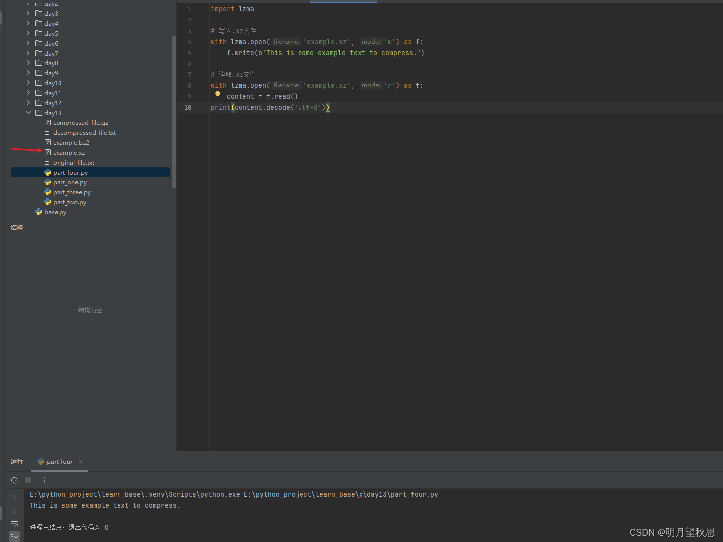The image size is (723, 542).
Task: Open decompressed_file.txt in project tree
Action: tap(84, 132)
